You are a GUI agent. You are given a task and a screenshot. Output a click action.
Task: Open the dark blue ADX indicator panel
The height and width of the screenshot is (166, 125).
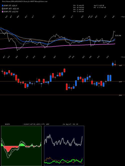[64, 146]
